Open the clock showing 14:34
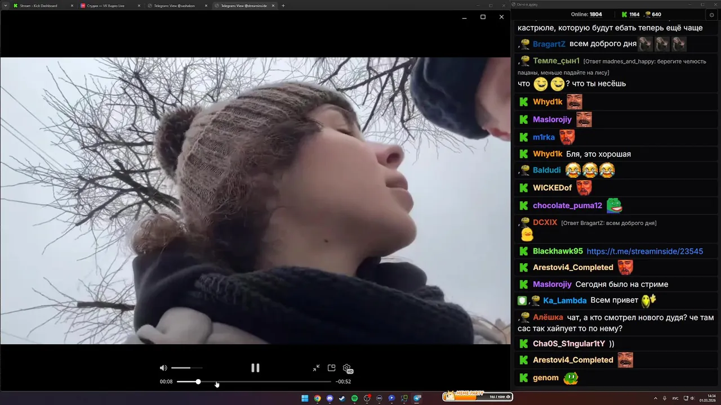 (707, 398)
